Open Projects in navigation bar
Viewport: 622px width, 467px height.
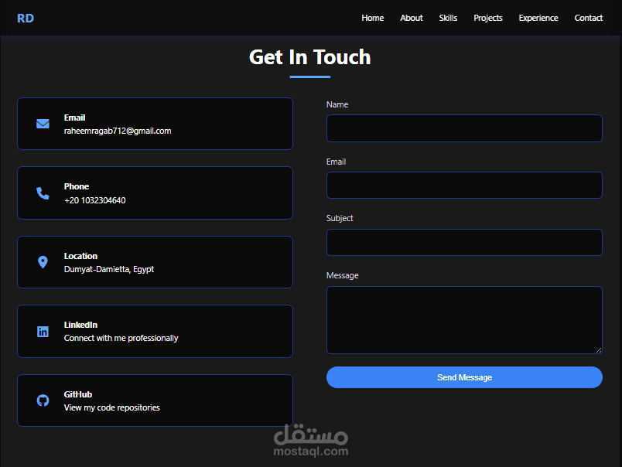[488, 18]
